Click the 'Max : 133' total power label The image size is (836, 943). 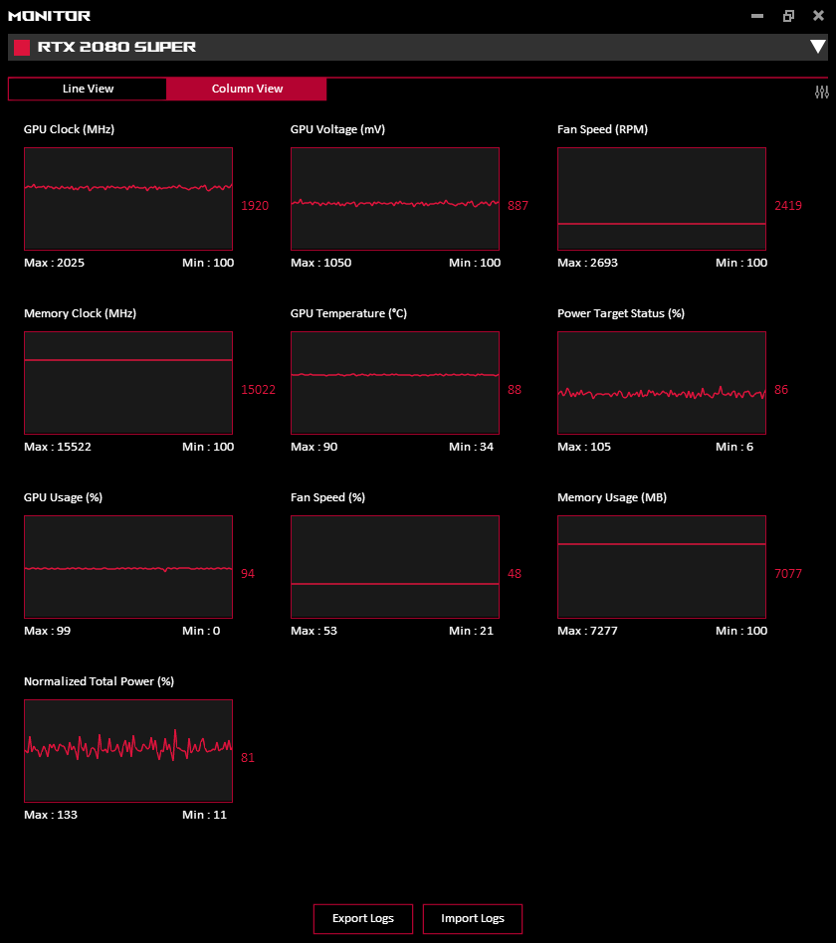51,815
